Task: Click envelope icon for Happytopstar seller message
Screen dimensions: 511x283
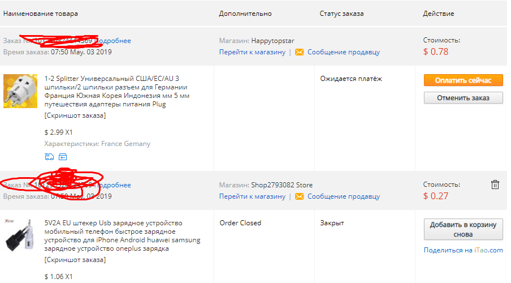Action: click(x=299, y=52)
